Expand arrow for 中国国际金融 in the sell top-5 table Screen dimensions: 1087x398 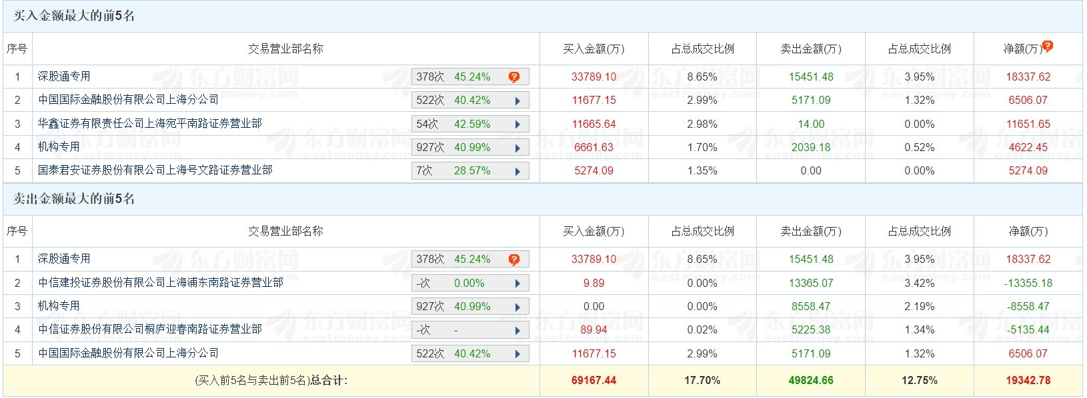[517, 354]
